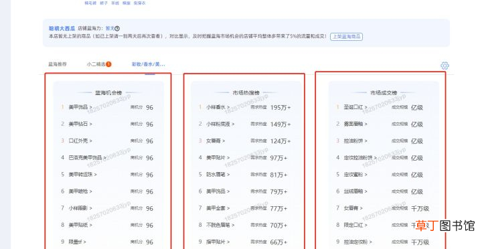Click the 上架蓝海商品 button
The width and height of the screenshot is (482, 249).
coord(347,37)
